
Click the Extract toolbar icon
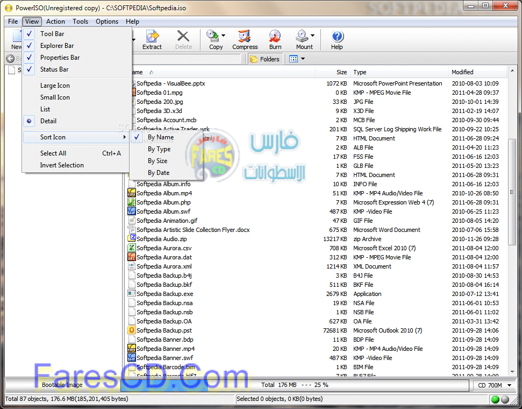[x=152, y=36]
